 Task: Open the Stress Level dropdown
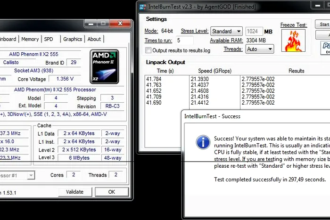[x=226, y=32]
